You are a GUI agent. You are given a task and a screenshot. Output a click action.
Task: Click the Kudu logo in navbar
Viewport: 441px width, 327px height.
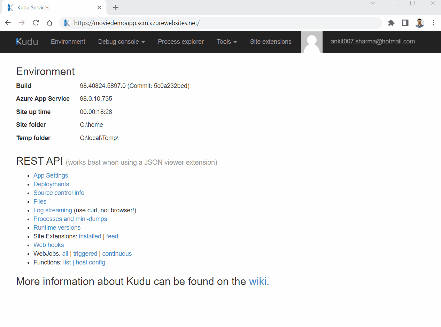point(27,42)
